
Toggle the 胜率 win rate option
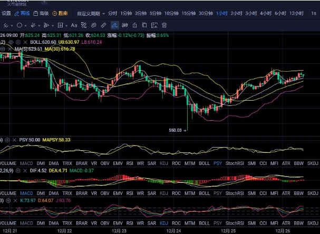click(60, 13)
